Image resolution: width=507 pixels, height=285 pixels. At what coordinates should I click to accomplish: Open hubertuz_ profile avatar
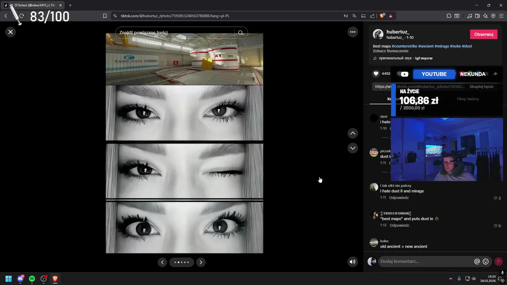pyautogui.click(x=378, y=34)
